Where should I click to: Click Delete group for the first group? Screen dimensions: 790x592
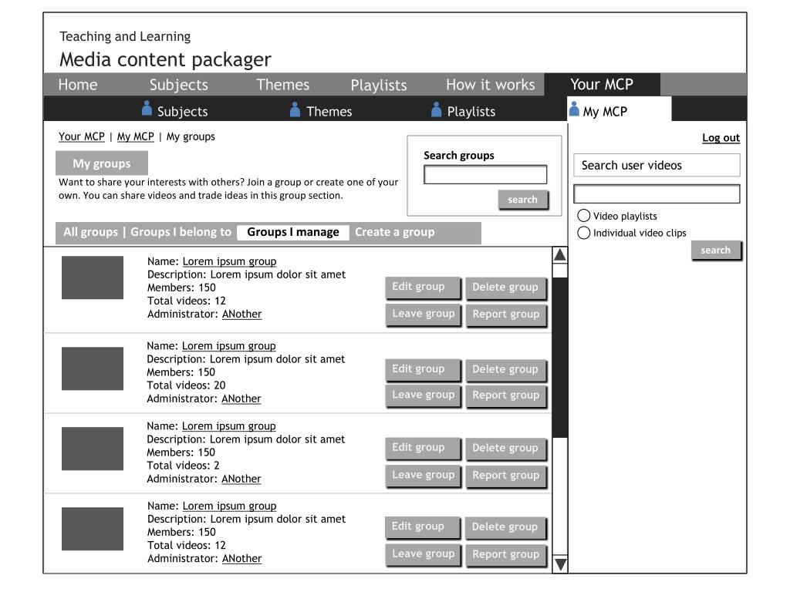point(505,288)
